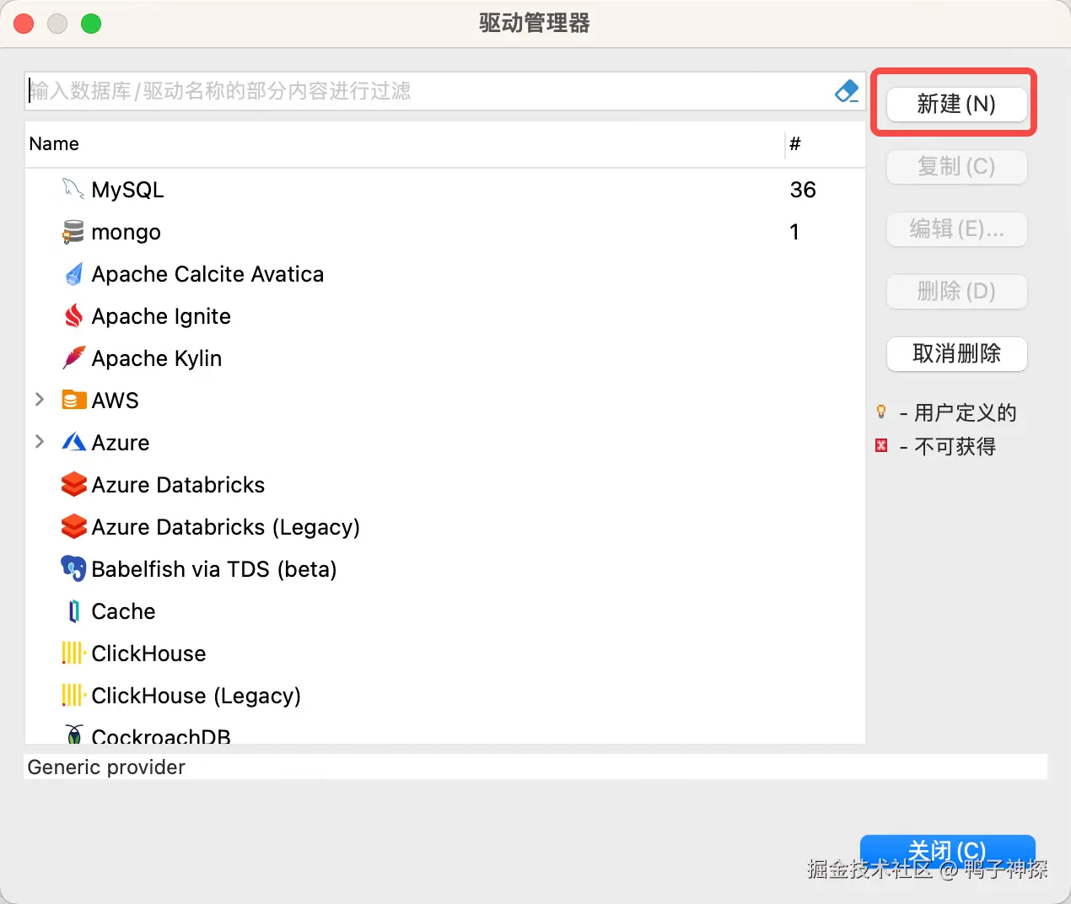Click the 不可获得 legend label
This screenshot has height=904, width=1071.
(955, 446)
